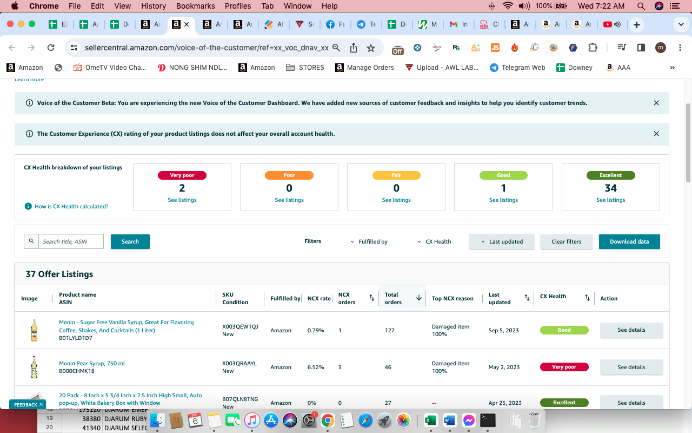692x433 pixels.
Task: Show hidden bookmarks with the double chevron
Action: click(x=673, y=68)
